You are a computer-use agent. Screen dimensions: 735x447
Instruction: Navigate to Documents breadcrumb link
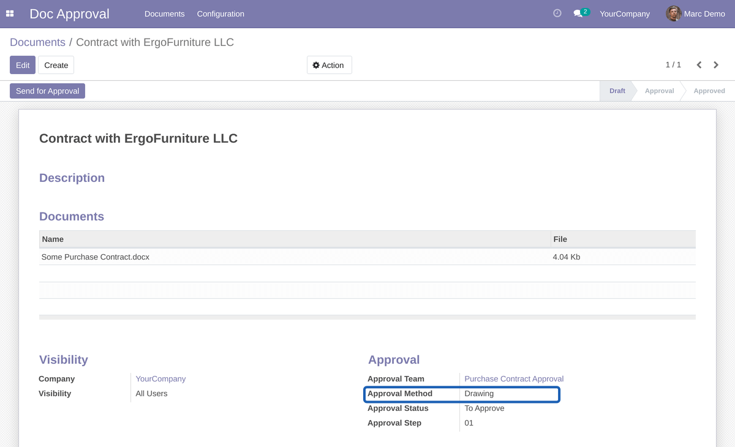37,42
